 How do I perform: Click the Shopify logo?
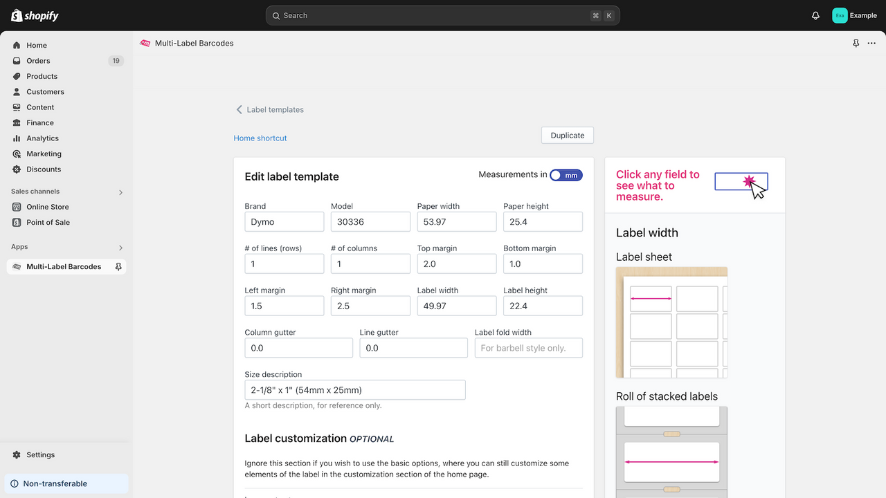point(35,15)
